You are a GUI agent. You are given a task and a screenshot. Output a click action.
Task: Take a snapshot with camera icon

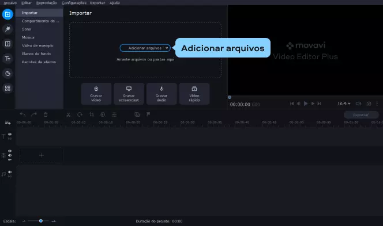[x=369, y=104]
